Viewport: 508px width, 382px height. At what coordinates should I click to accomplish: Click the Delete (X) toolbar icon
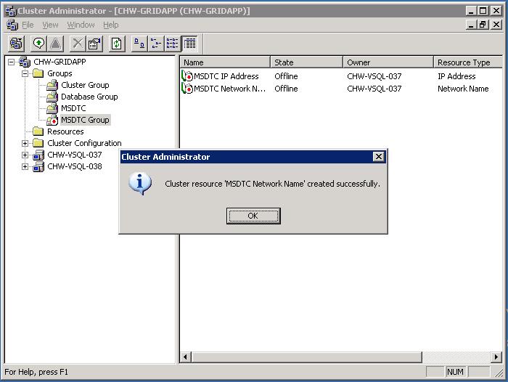point(78,44)
